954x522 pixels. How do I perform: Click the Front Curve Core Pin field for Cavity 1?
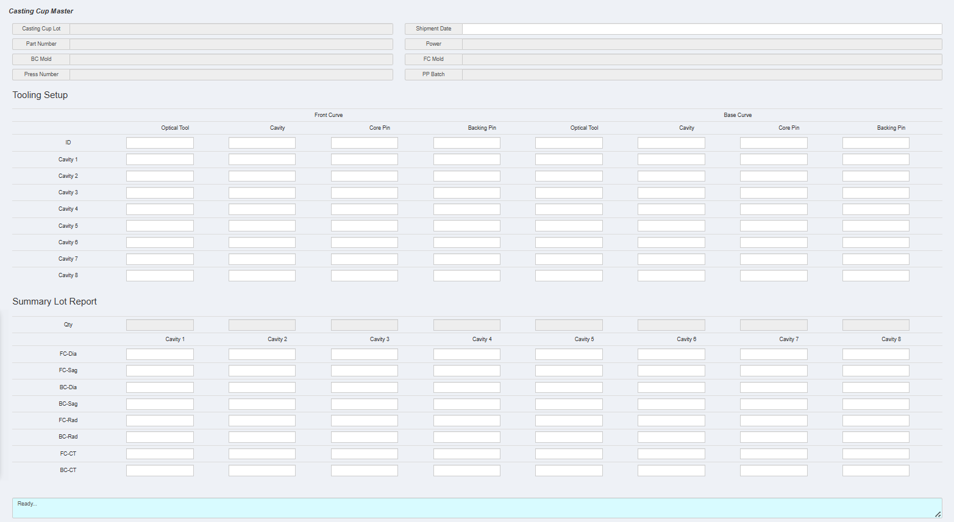point(364,159)
